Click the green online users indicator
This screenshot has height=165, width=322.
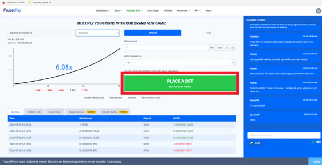(313, 142)
